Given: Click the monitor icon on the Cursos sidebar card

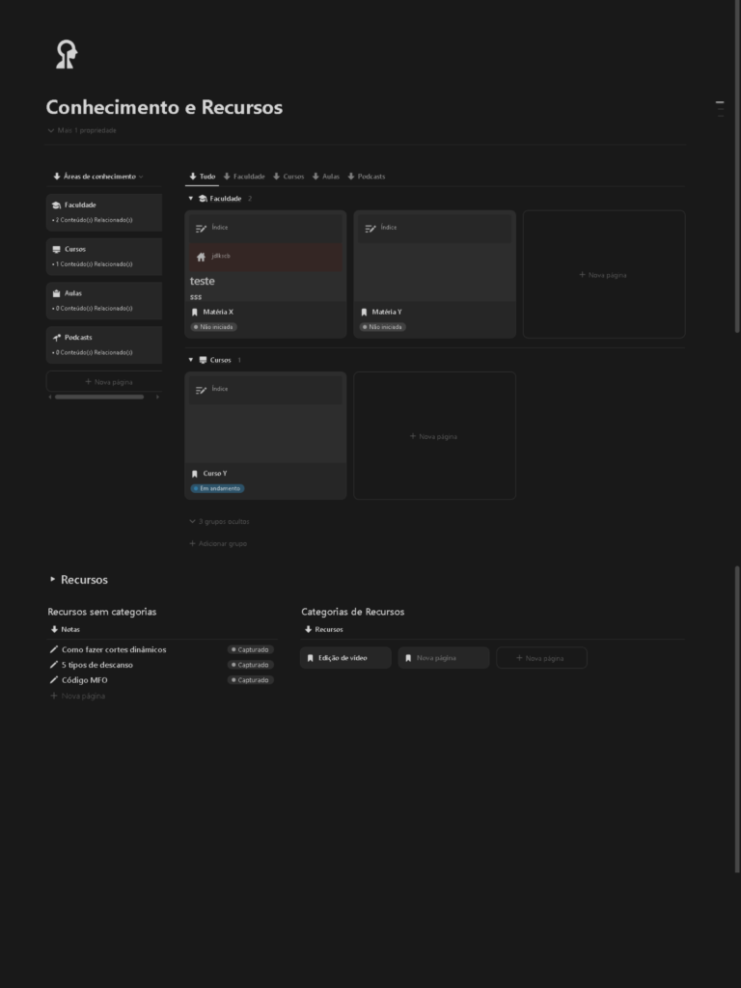Looking at the screenshot, I should [57, 250].
